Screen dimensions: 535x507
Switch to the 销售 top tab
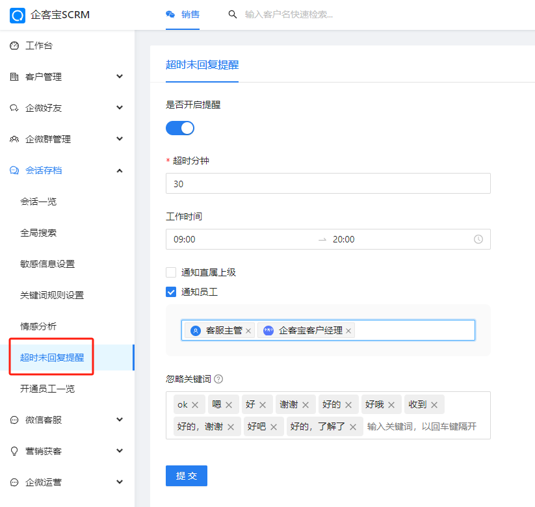coord(183,15)
